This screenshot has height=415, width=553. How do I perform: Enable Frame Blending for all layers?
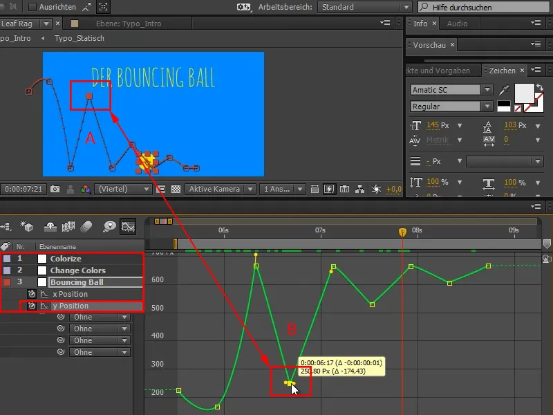68,226
